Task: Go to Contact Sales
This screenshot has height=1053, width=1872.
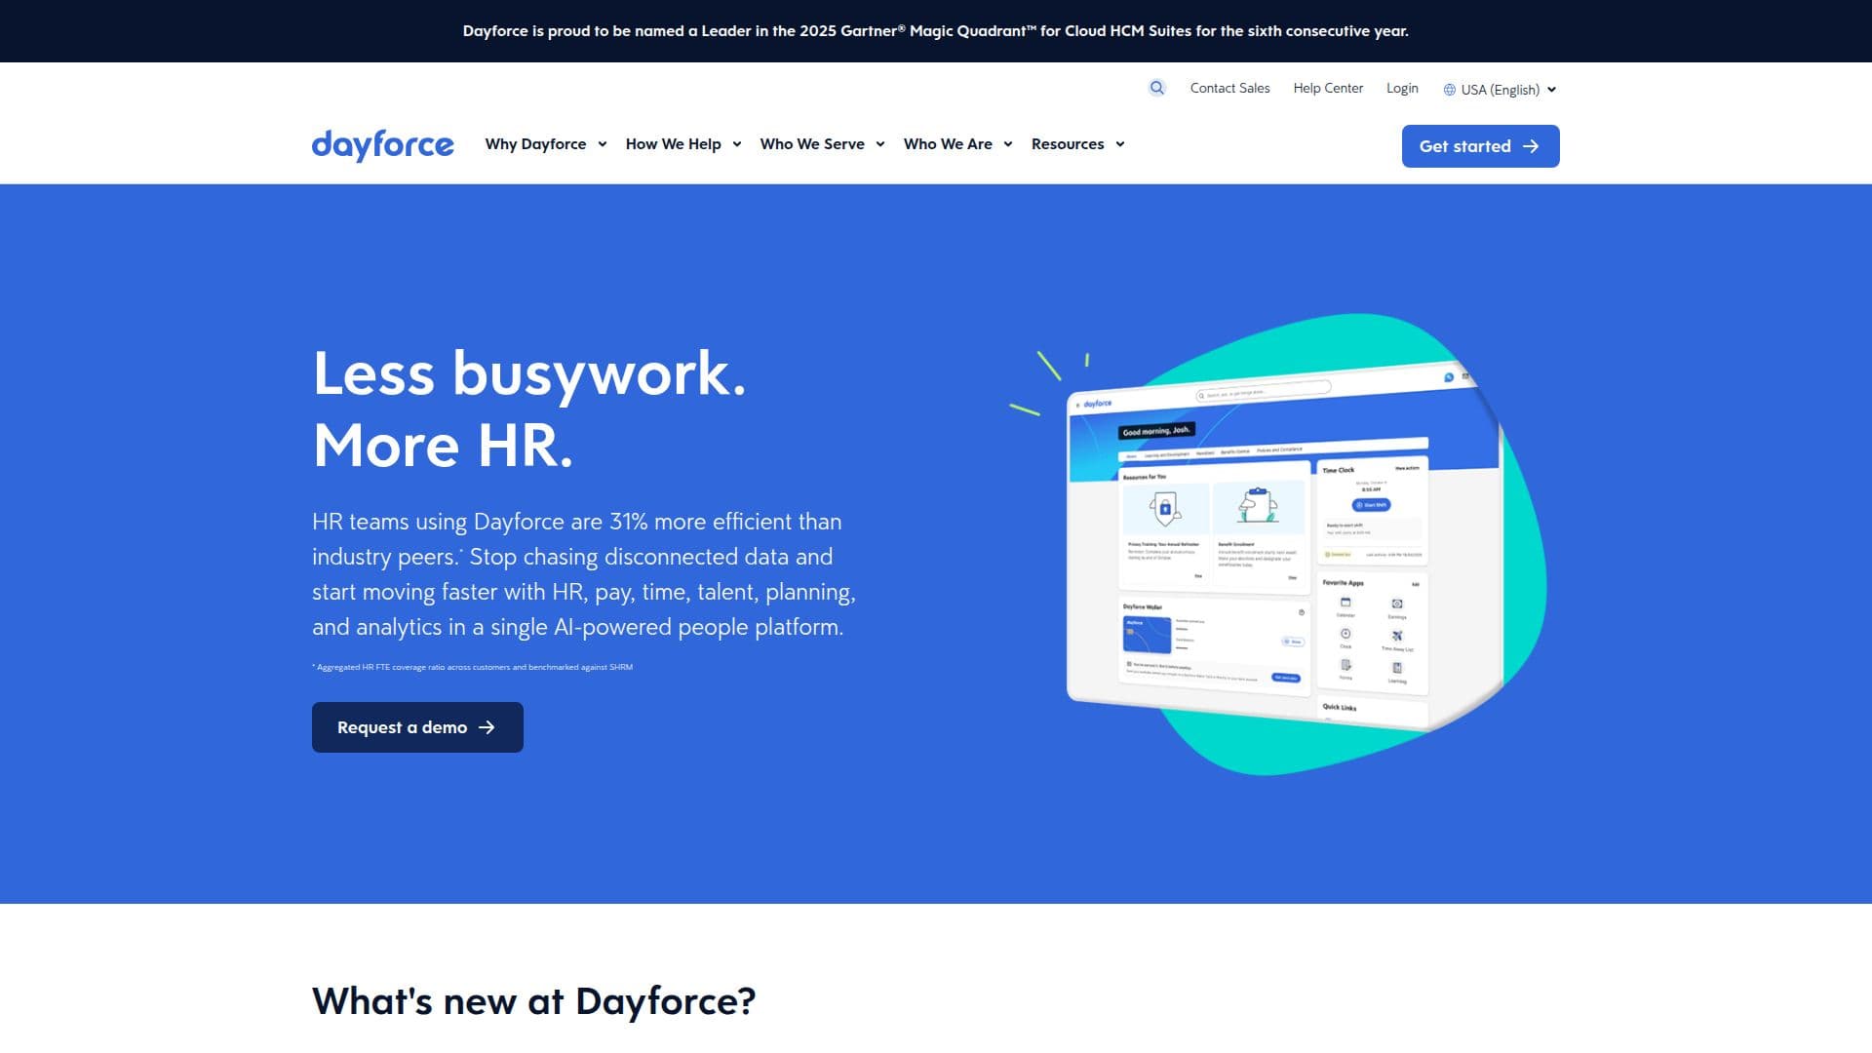Action: [x=1229, y=88]
